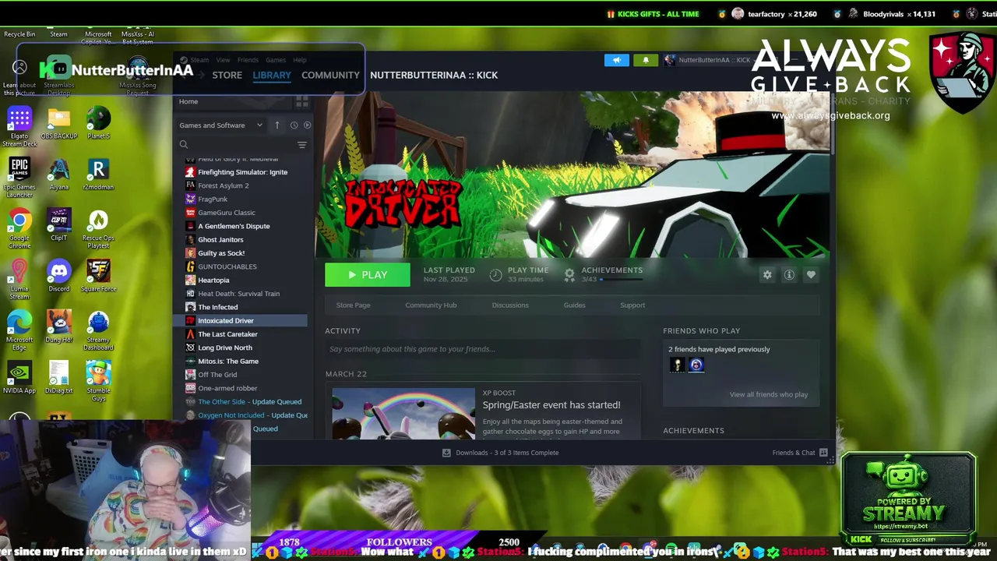997x561 pixels.
Task: Select Forest Asylum 2 in library list
Action: pos(224,185)
